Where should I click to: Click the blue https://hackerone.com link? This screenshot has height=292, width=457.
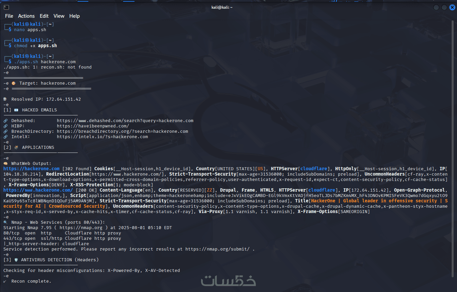click(x=31, y=169)
